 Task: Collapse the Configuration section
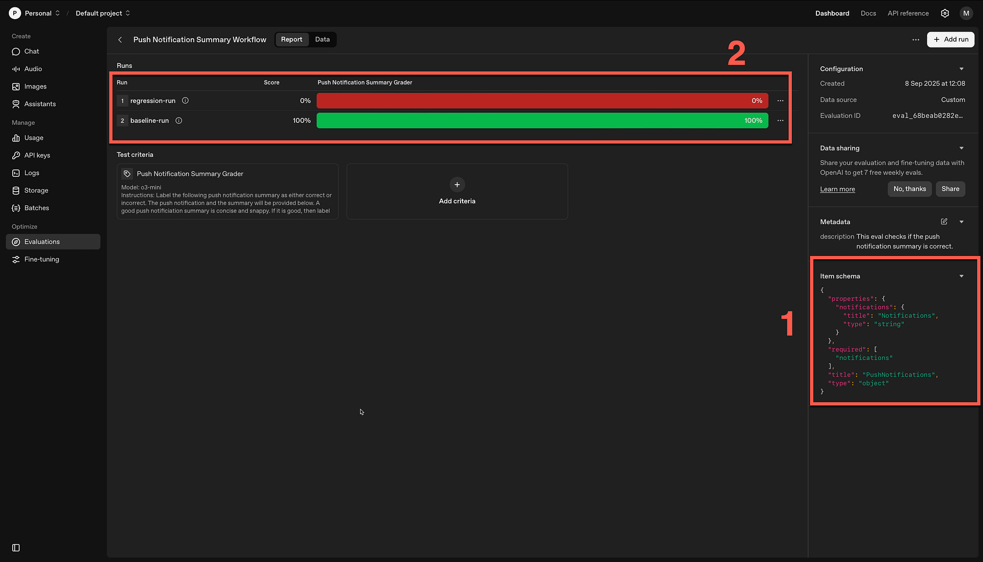coord(961,69)
